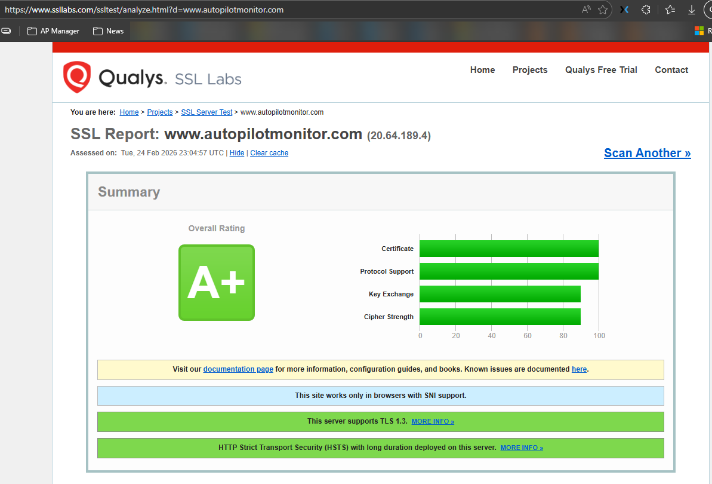Click the browser address bar URL

point(144,10)
